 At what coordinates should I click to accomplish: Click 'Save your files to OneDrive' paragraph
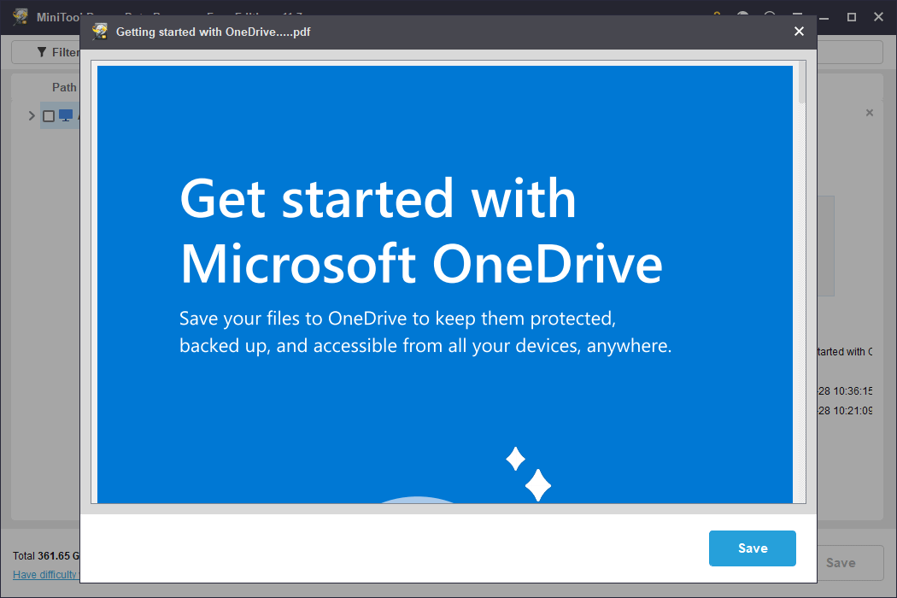[x=425, y=332]
